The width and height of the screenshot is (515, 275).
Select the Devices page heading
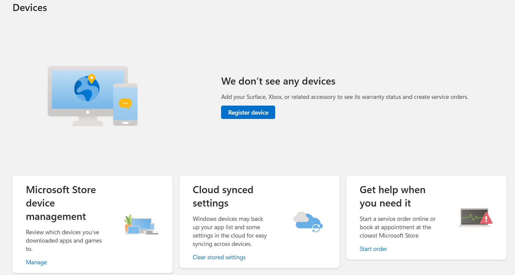tap(30, 8)
